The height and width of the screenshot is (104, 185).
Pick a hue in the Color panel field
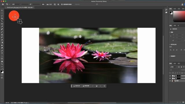[179, 16]
